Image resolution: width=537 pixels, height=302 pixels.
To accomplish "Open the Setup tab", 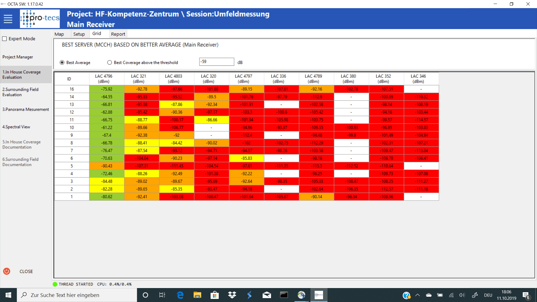I will click(79, 34).
